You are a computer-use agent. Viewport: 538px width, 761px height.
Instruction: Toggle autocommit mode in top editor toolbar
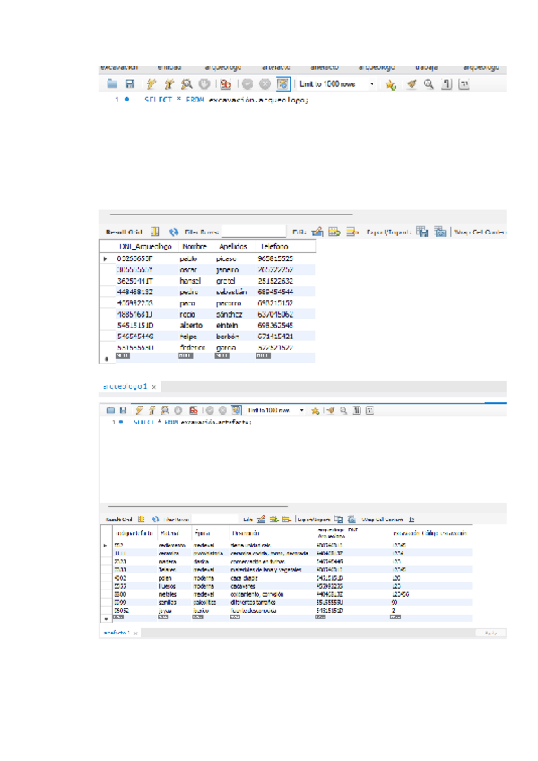coord(283,84)
